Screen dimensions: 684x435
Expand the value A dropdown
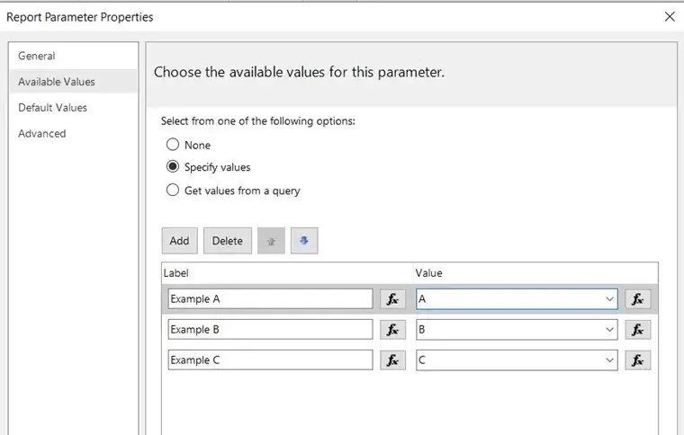click(x=609, y=299)
